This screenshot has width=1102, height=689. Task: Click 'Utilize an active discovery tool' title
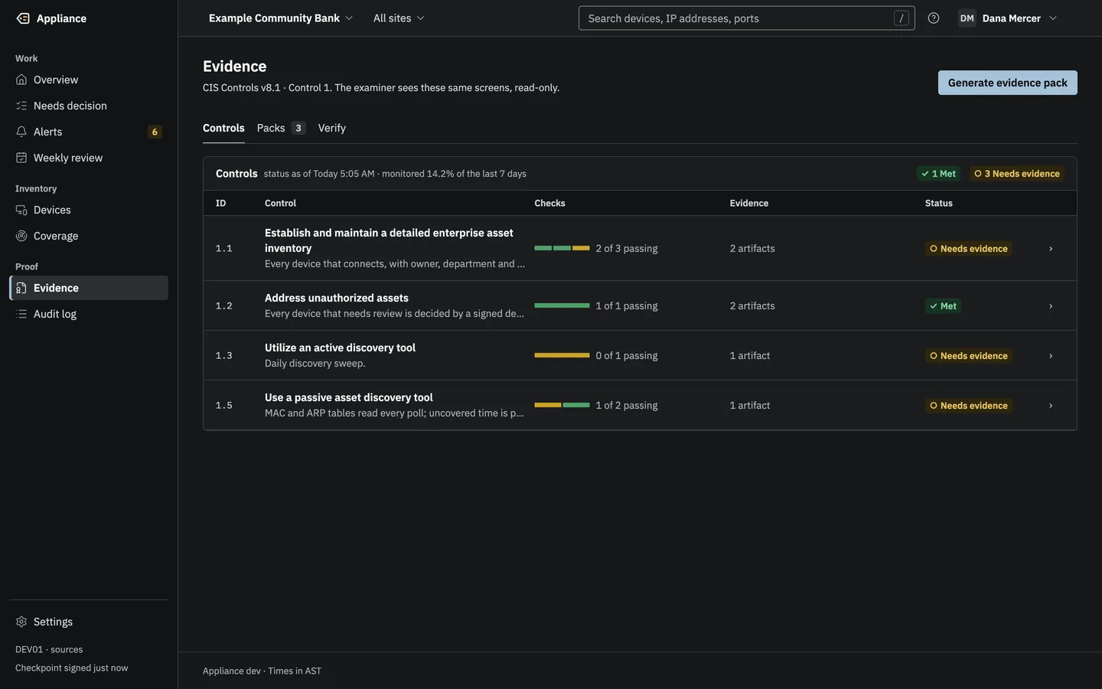[340, 348]
